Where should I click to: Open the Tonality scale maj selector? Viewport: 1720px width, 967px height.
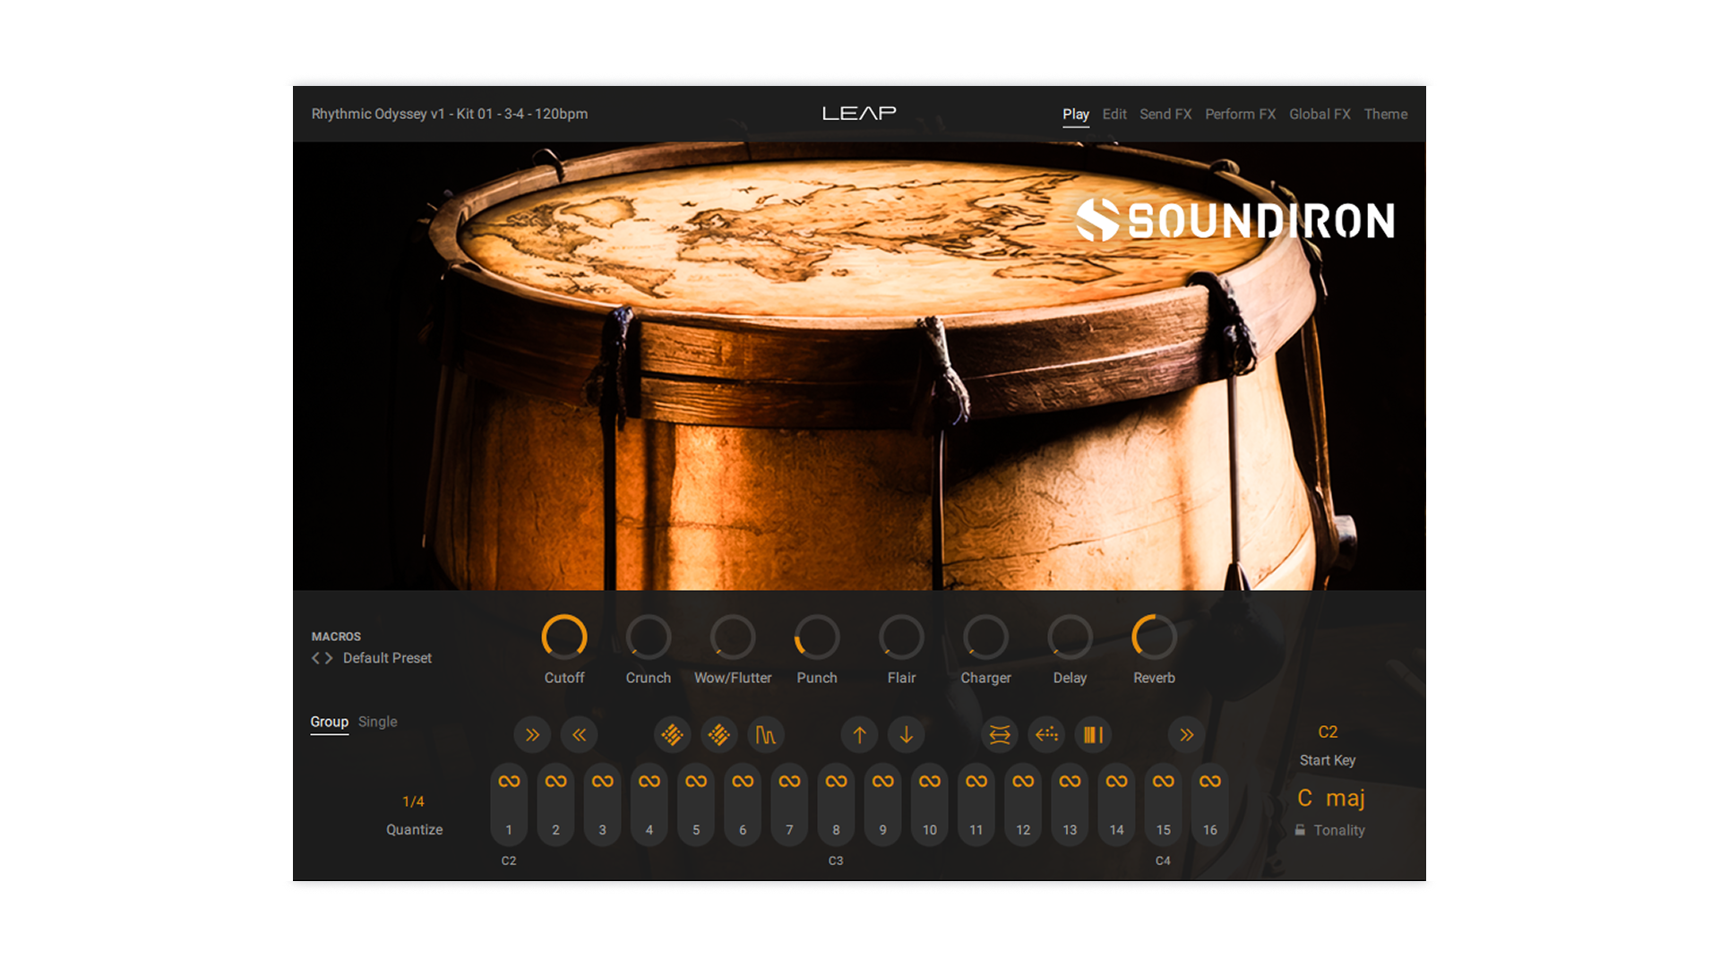click(1346, 799)
